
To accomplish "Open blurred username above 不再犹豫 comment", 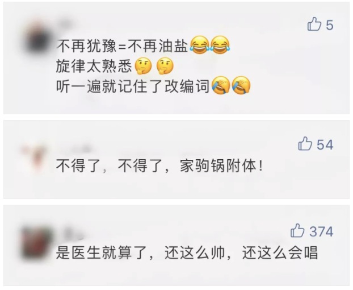I will click(x=66, y=22).
